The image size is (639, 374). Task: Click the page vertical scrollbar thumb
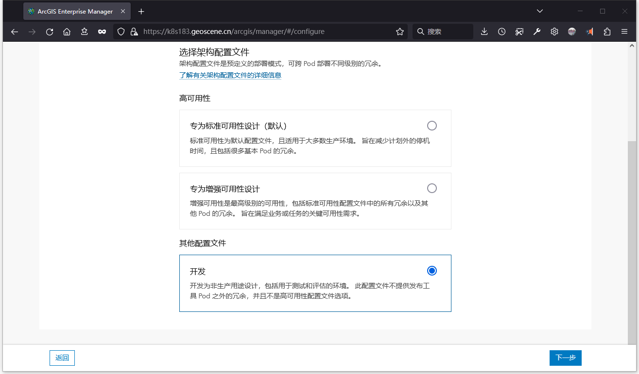pyautogui.click(x=632, y=243)
